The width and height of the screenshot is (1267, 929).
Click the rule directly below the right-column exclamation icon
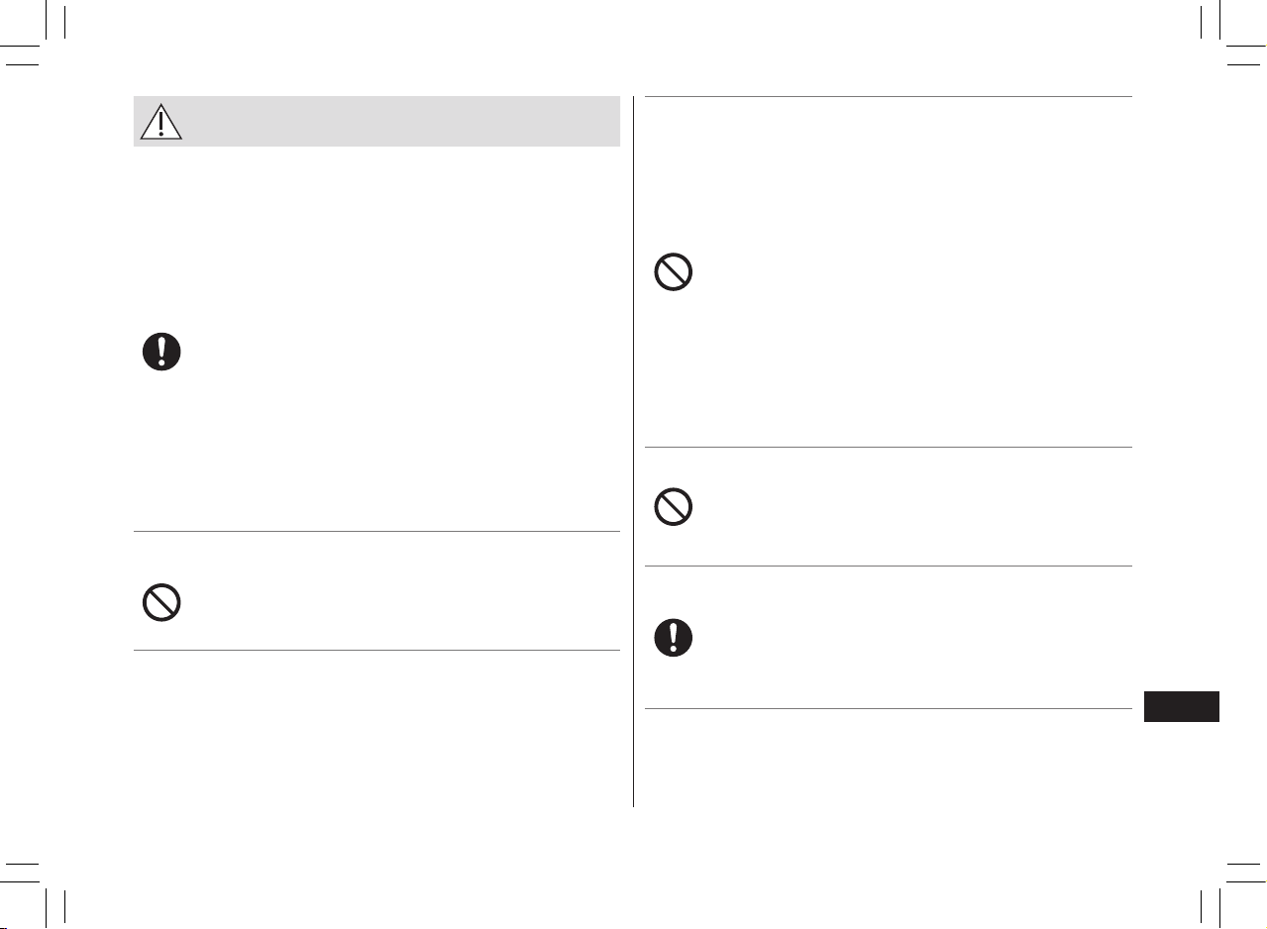[888, 709]
